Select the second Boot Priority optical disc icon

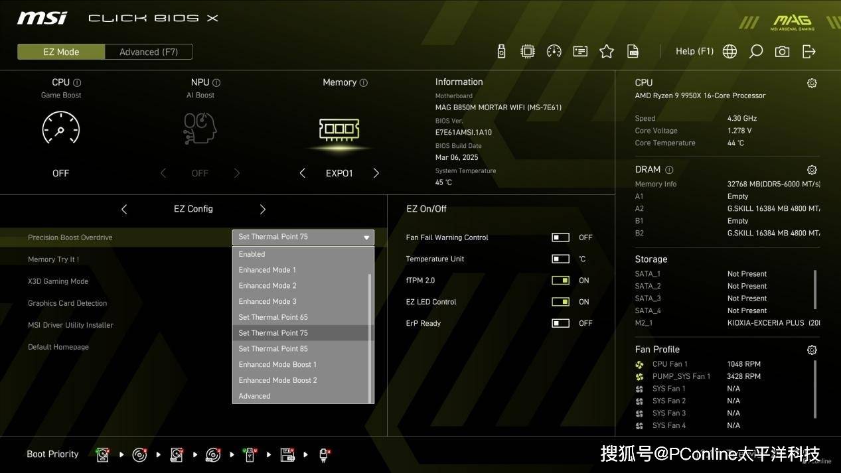[139, 454]
